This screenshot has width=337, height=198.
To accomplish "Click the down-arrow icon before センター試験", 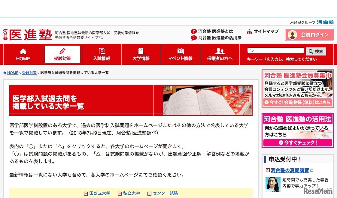I will (149, 193).
